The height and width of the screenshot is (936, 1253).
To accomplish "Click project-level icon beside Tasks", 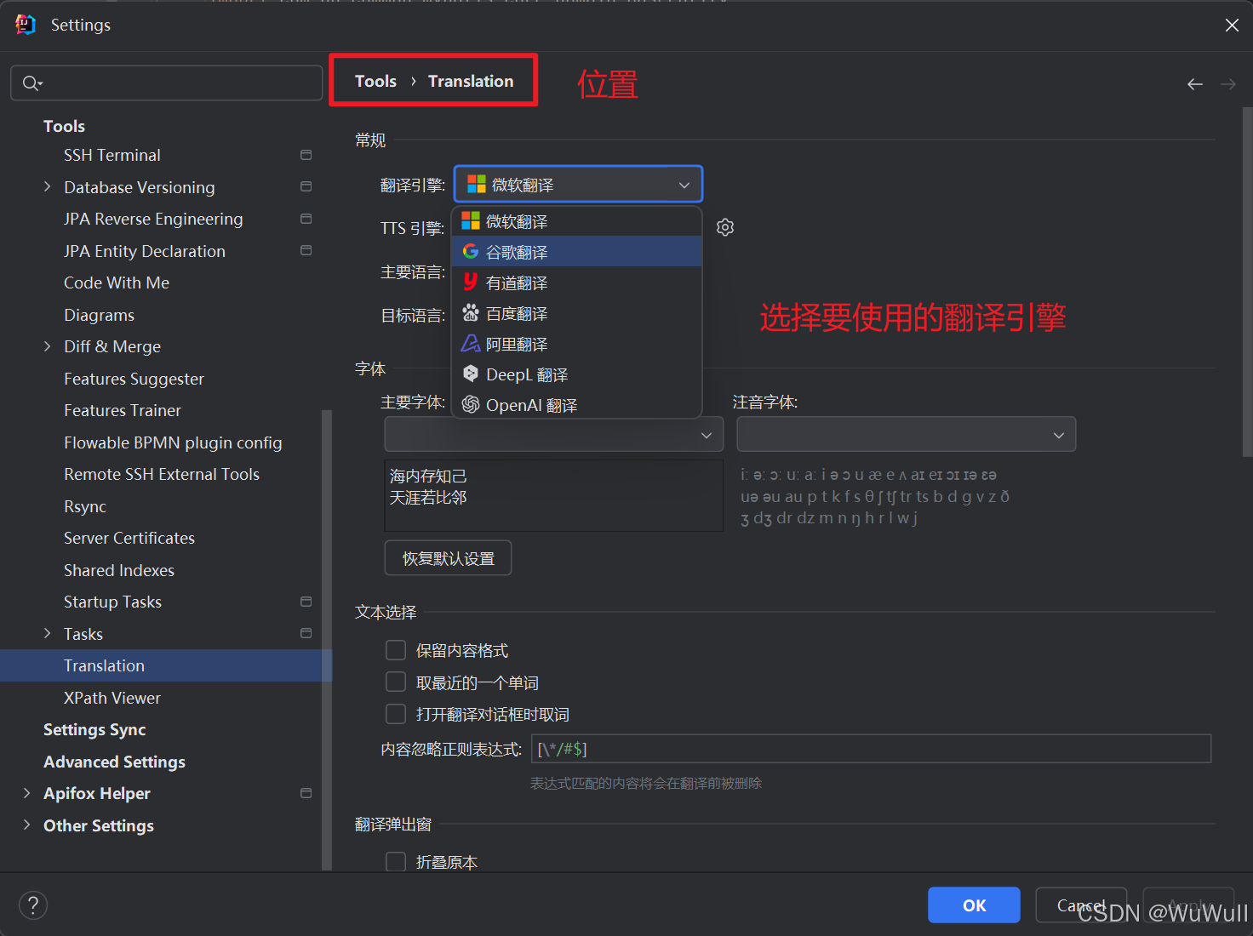I will click(306, 633).
